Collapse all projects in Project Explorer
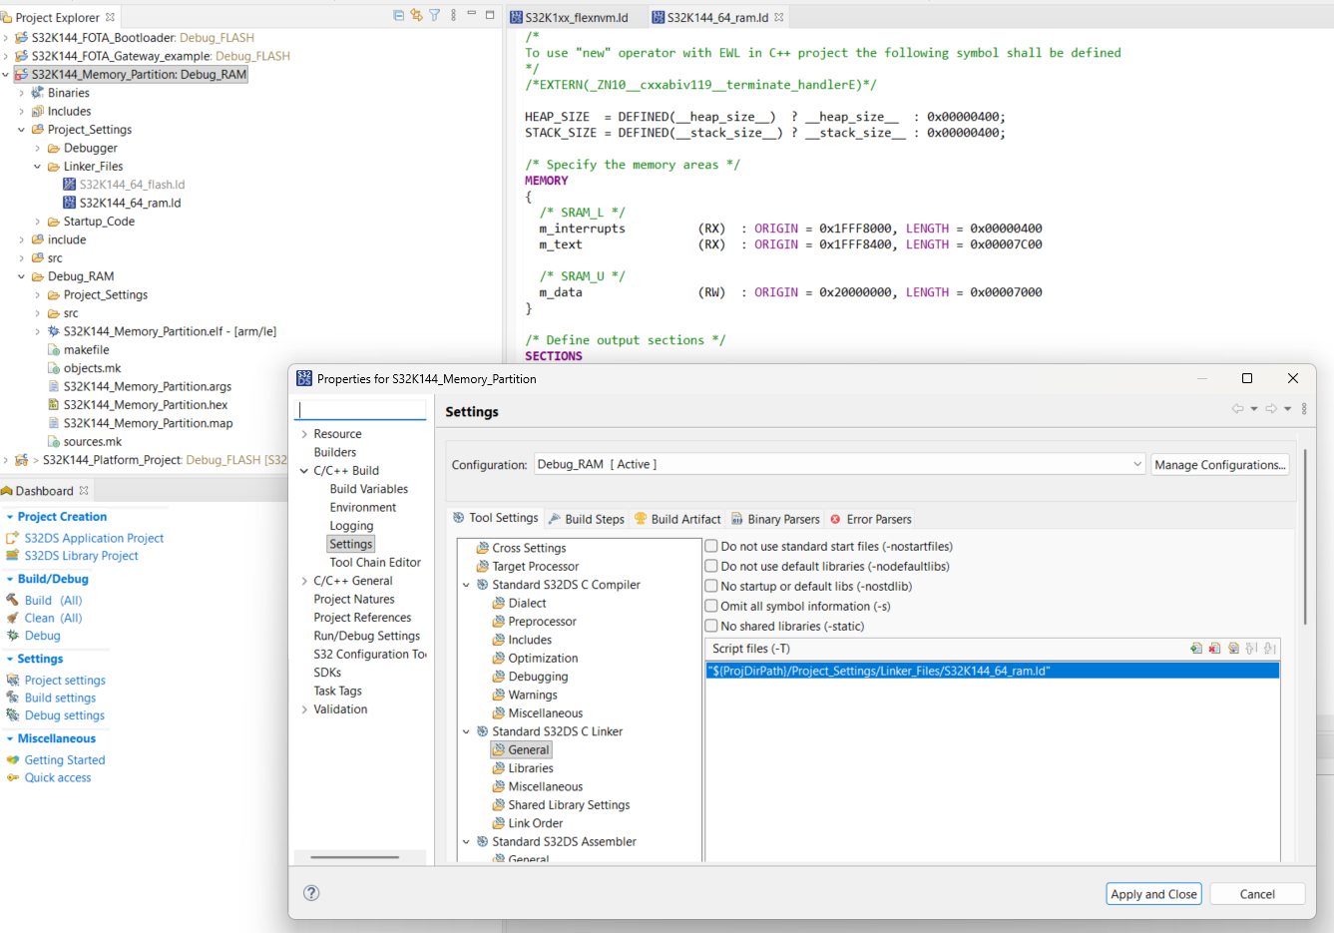The width and height of the screenshot is (1334, 933). (x=398, y=14)
